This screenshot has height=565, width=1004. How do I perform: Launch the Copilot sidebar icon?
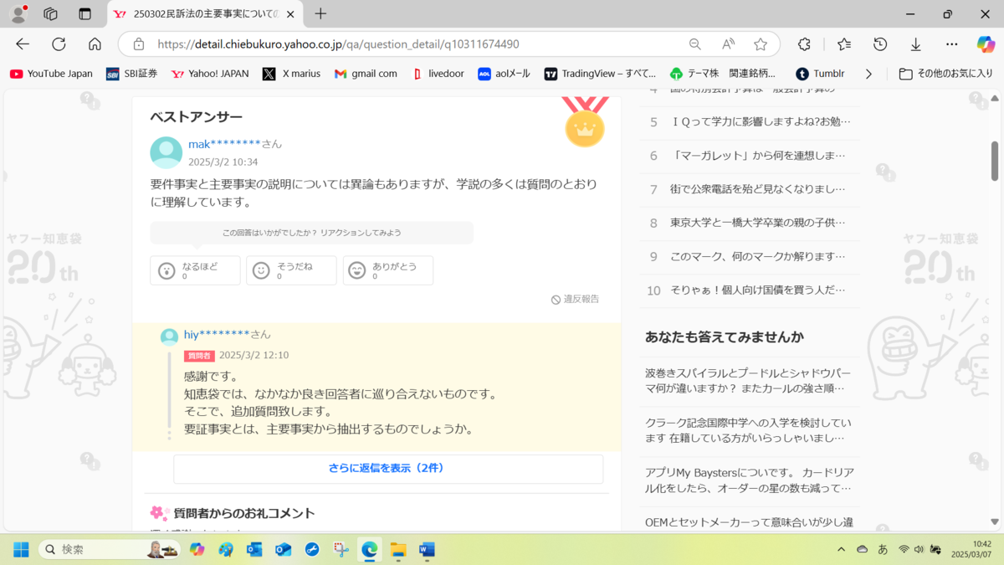986,44
